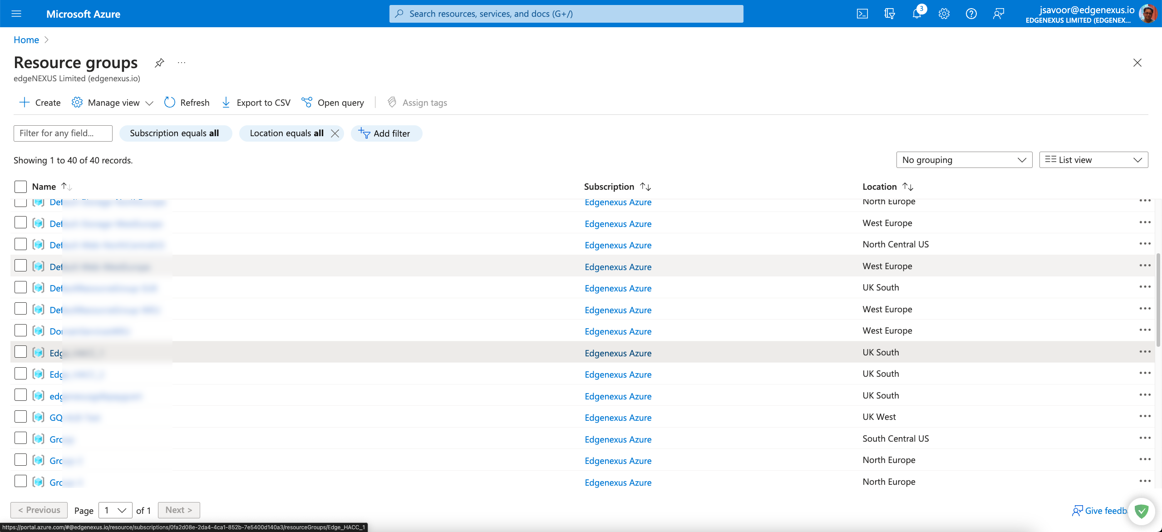Open row menu for North Central US group

coord(1145,244)
